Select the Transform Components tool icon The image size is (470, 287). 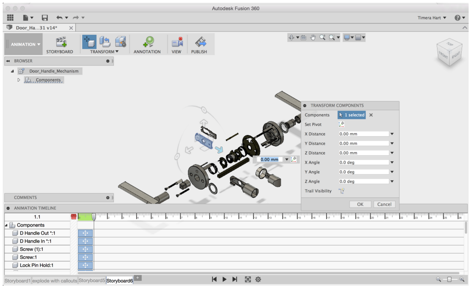(89, 42)
